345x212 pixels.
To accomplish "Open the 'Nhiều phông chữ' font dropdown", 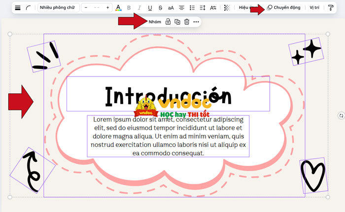I will point(57,8).
